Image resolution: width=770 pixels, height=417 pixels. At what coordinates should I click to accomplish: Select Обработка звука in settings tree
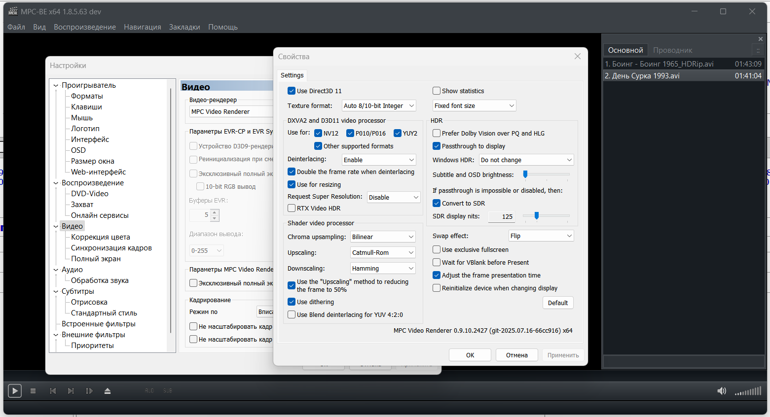point(100,280)
